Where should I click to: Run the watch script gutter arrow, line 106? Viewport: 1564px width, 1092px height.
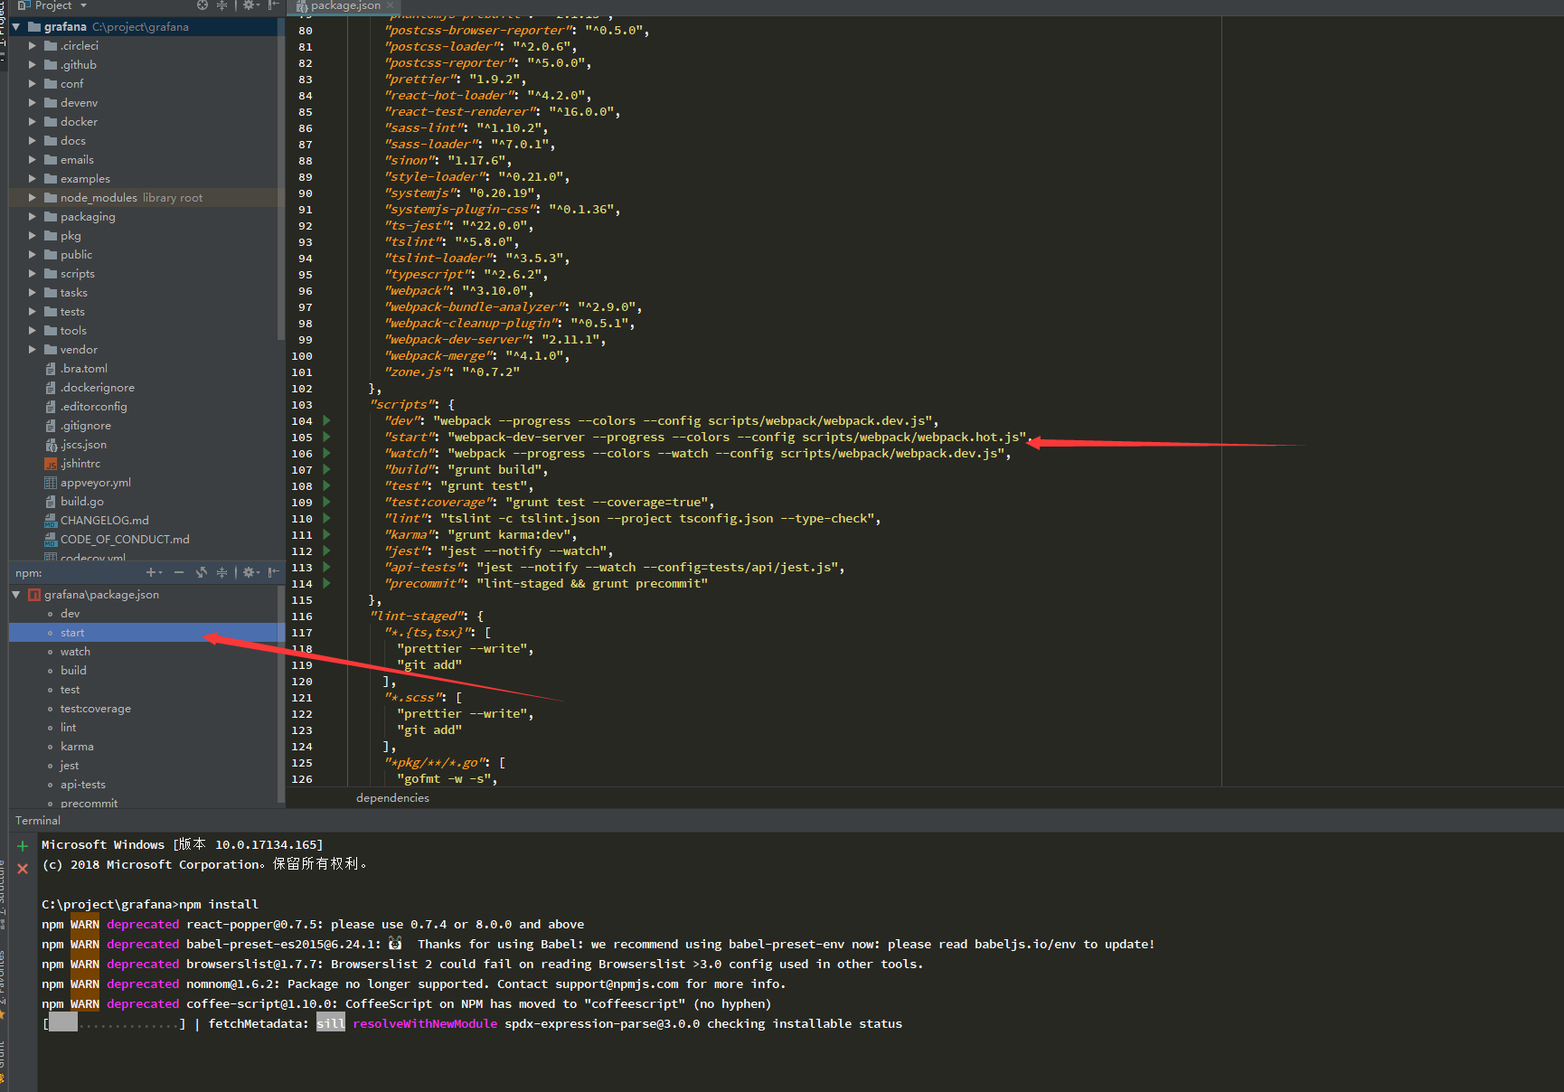326,453
